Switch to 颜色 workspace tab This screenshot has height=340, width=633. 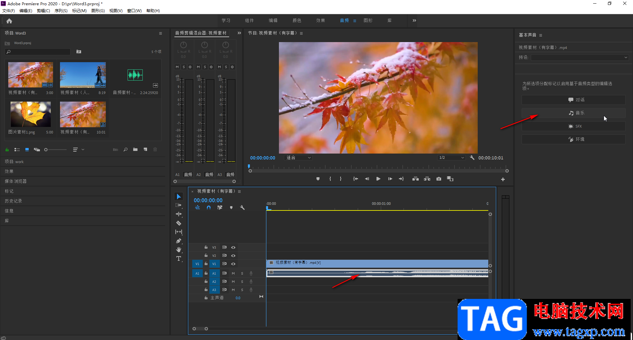[x=297, y=20]
